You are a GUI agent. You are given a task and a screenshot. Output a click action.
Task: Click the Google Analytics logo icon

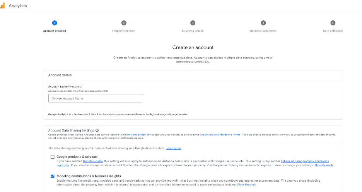tap(2, 6)
